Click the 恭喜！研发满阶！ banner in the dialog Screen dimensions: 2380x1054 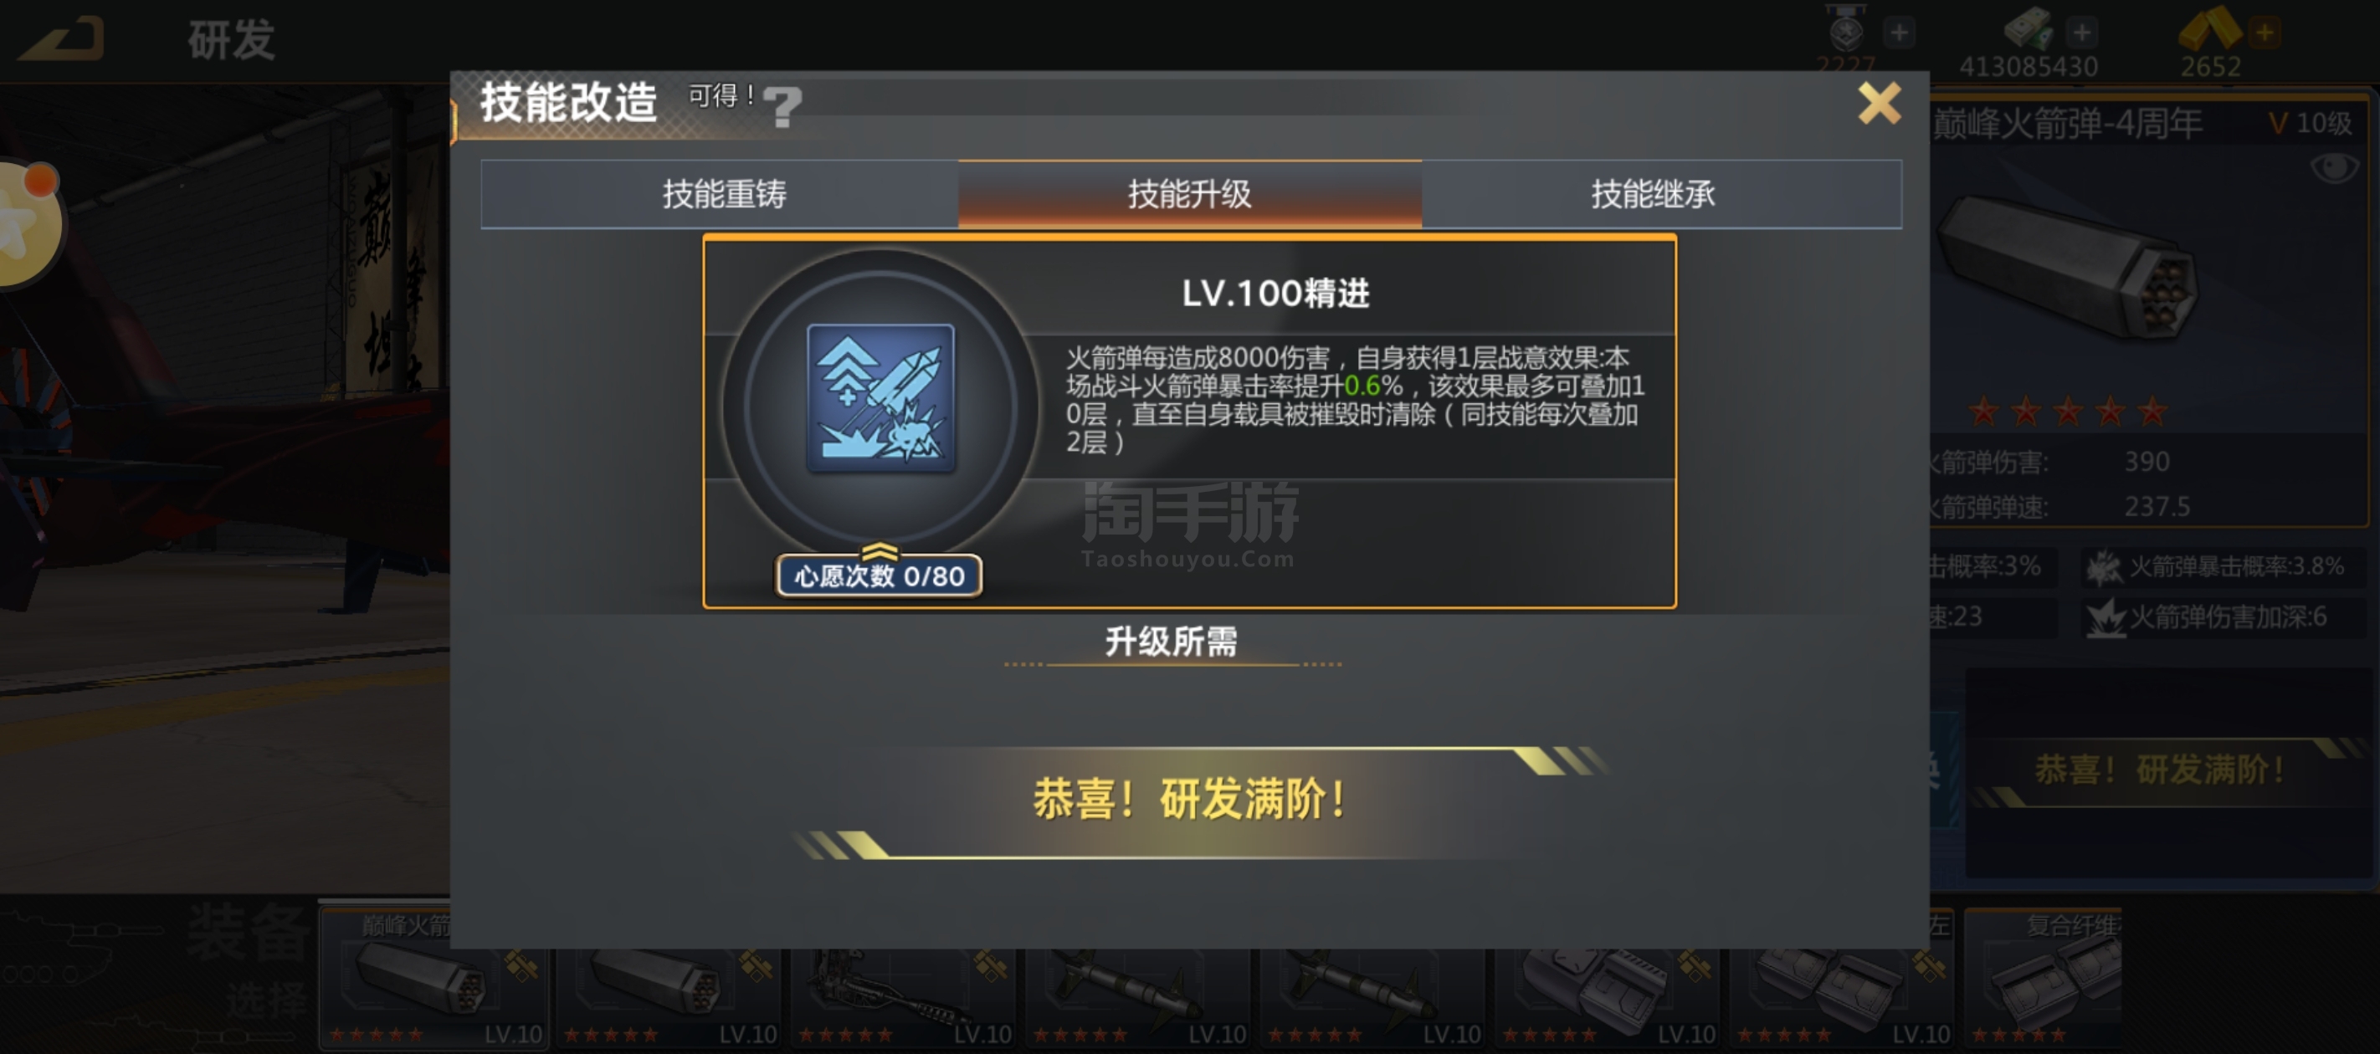click(1190, 800)
